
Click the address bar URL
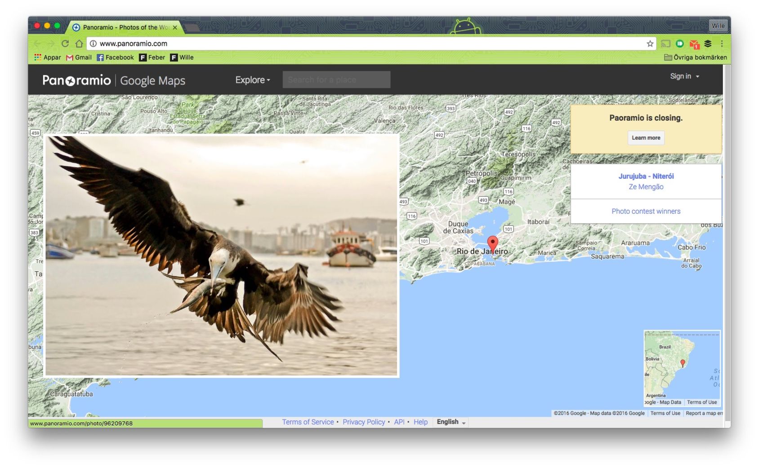tap(133, 44)
